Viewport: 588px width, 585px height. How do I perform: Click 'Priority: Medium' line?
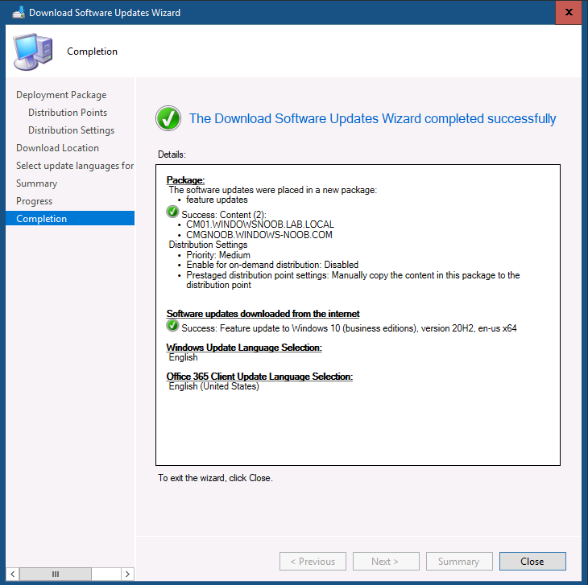[x=218, y=255]
